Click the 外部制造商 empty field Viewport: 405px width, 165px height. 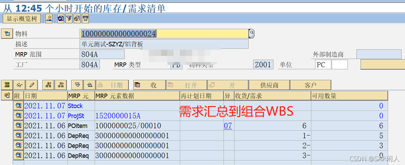379,54
